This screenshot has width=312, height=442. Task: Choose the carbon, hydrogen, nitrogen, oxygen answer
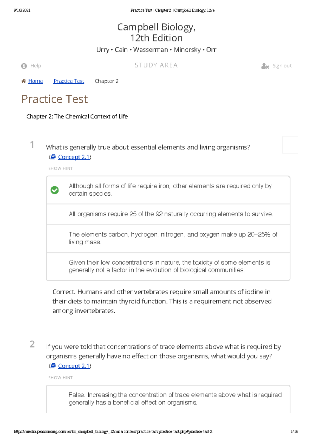tap(173, 238)
